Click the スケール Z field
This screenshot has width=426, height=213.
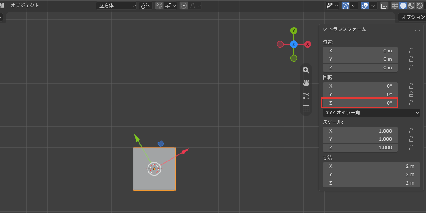(x=360, y=148)
